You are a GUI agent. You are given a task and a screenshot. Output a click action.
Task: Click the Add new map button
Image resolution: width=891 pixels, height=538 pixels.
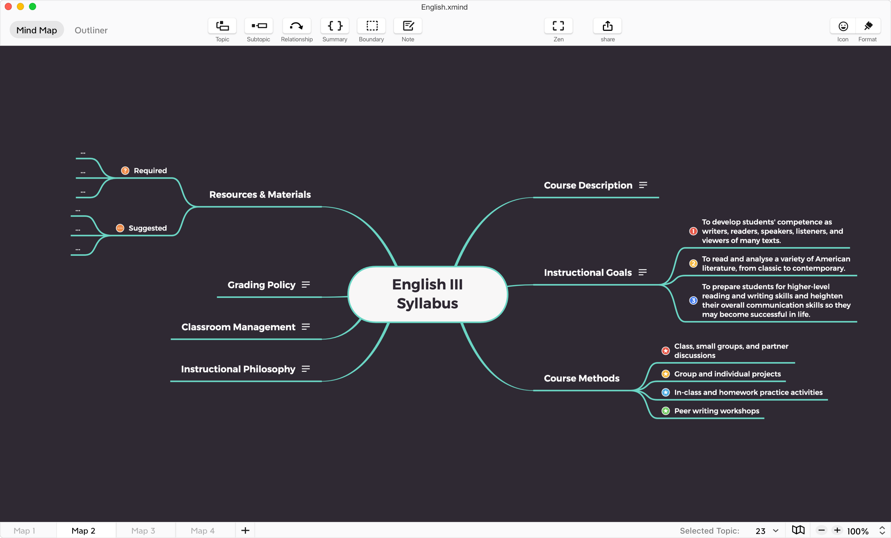[245, 530]
